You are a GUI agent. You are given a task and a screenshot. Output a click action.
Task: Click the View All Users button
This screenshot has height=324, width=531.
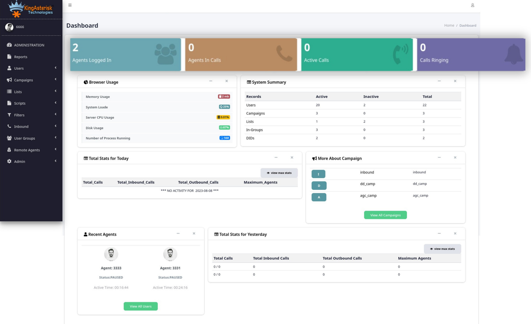(x=140, y=306)
